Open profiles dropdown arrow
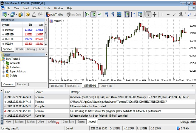The width and height of the screenshot is (196, 133). [x=16, y=15]
